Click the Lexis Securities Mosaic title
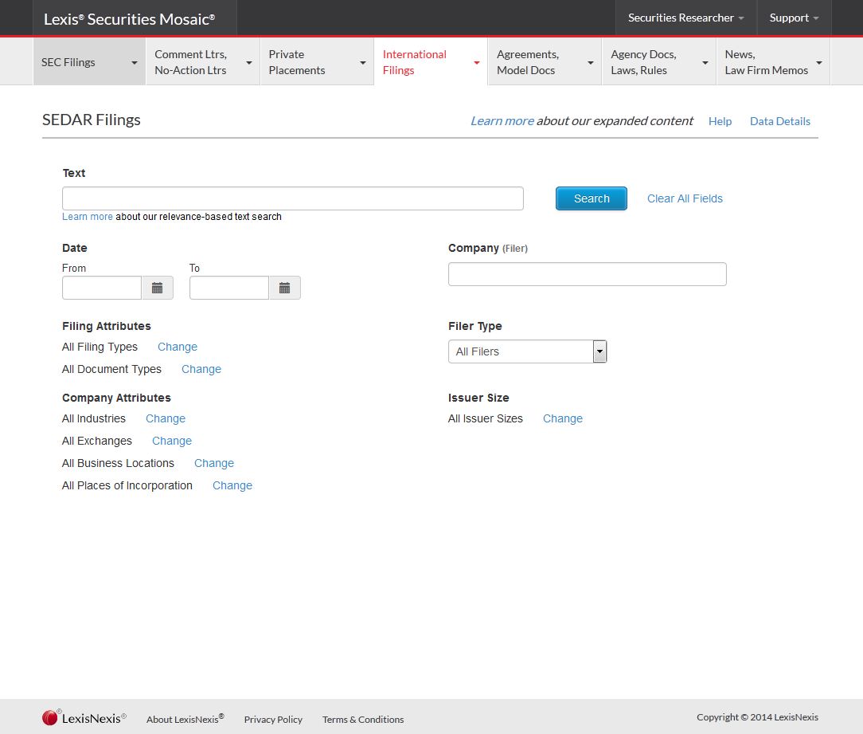863x734 pixels. [129, 19]
